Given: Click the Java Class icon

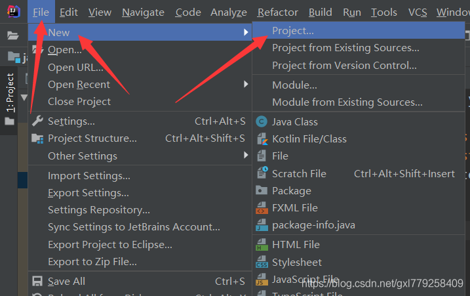Looking at the screenshot, I should coord(262,121).
